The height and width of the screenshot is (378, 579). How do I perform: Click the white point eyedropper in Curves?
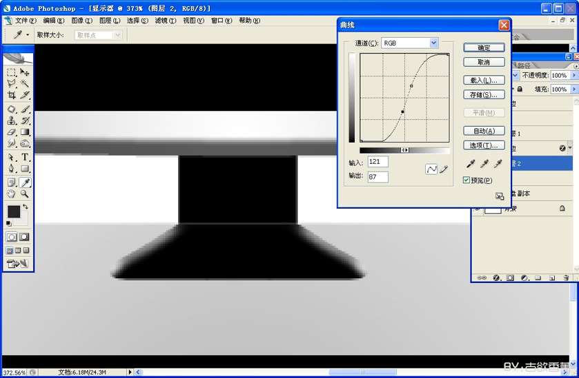[x=497, y=164]
